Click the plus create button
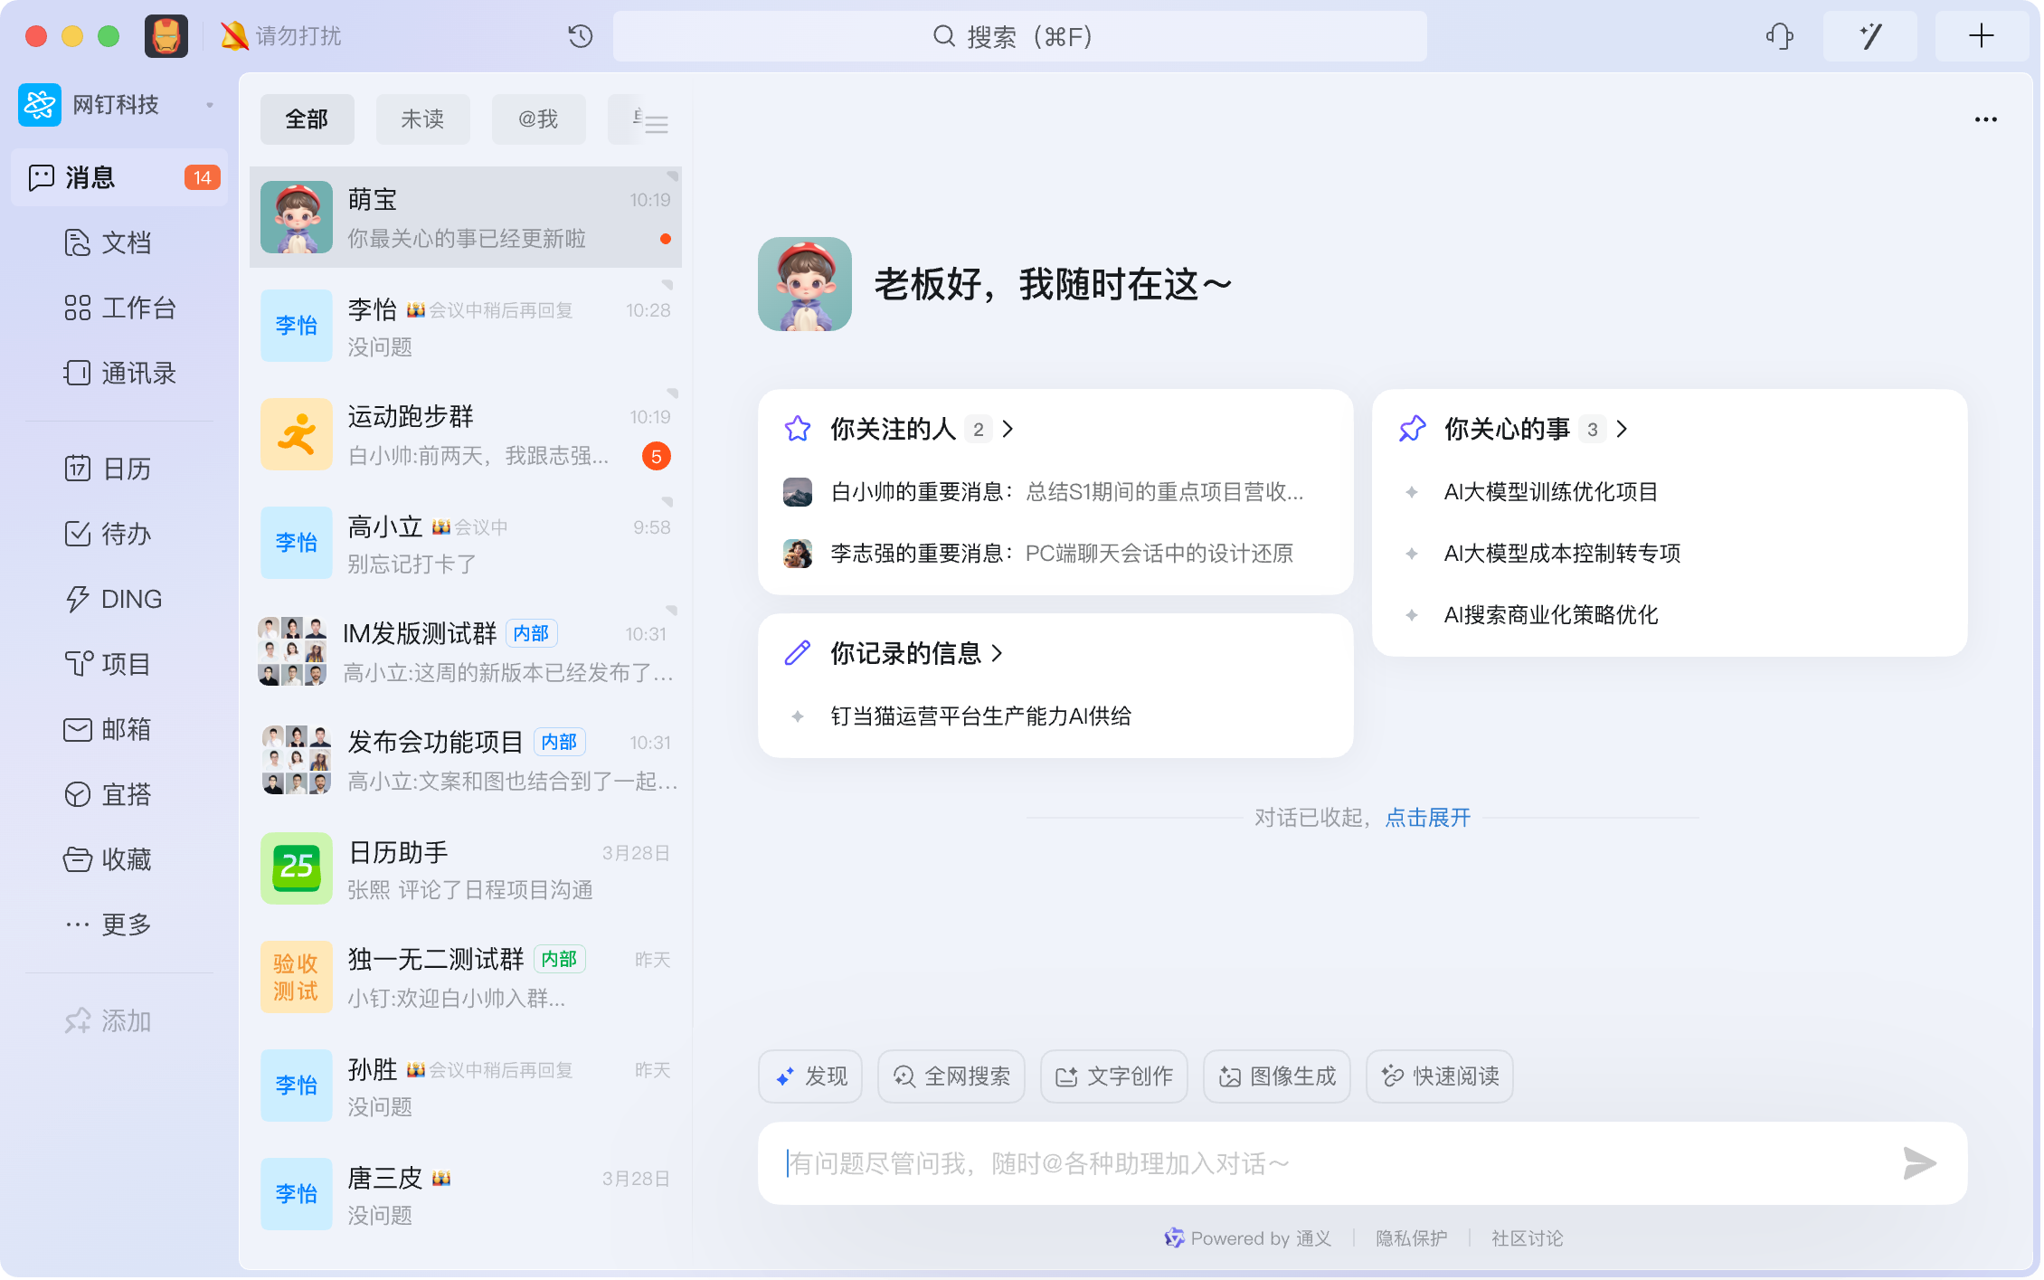 1981,36
